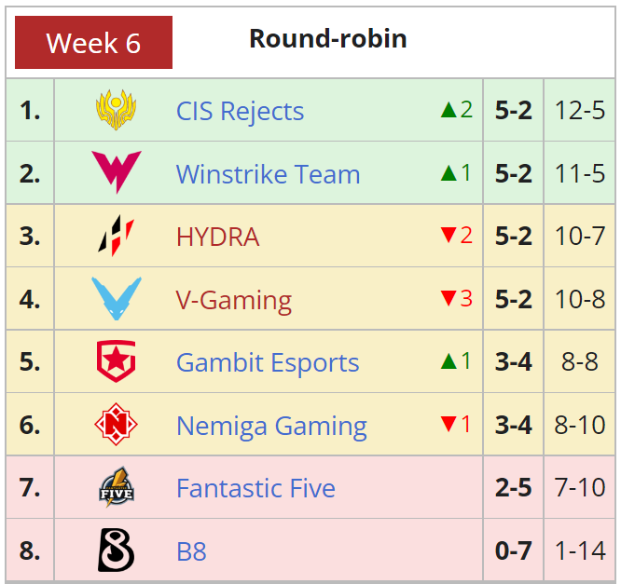
Task: Click the Nemiga Gaming red N logo
Action: point(116,424)
